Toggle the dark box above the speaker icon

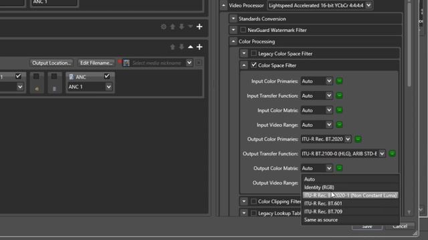point(36,77)
